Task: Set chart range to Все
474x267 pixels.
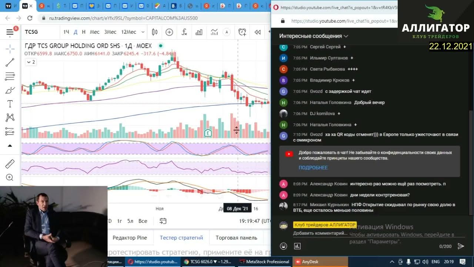Action: 143,221
